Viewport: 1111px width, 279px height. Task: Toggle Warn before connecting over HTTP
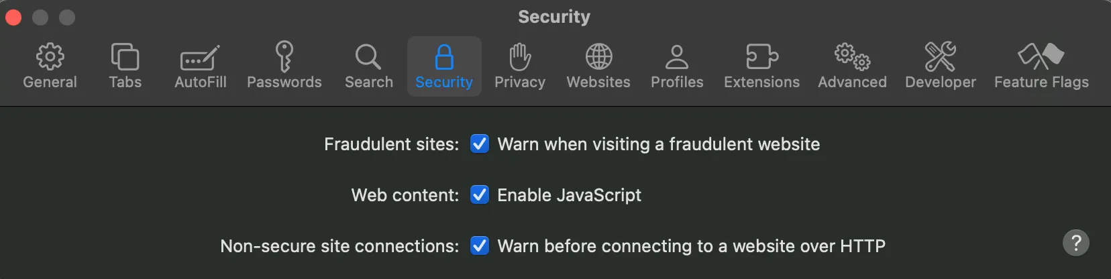pos(480,246)
